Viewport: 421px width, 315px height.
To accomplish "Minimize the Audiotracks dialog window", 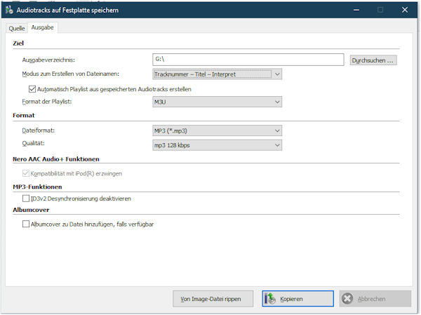I will coord(356,11).
